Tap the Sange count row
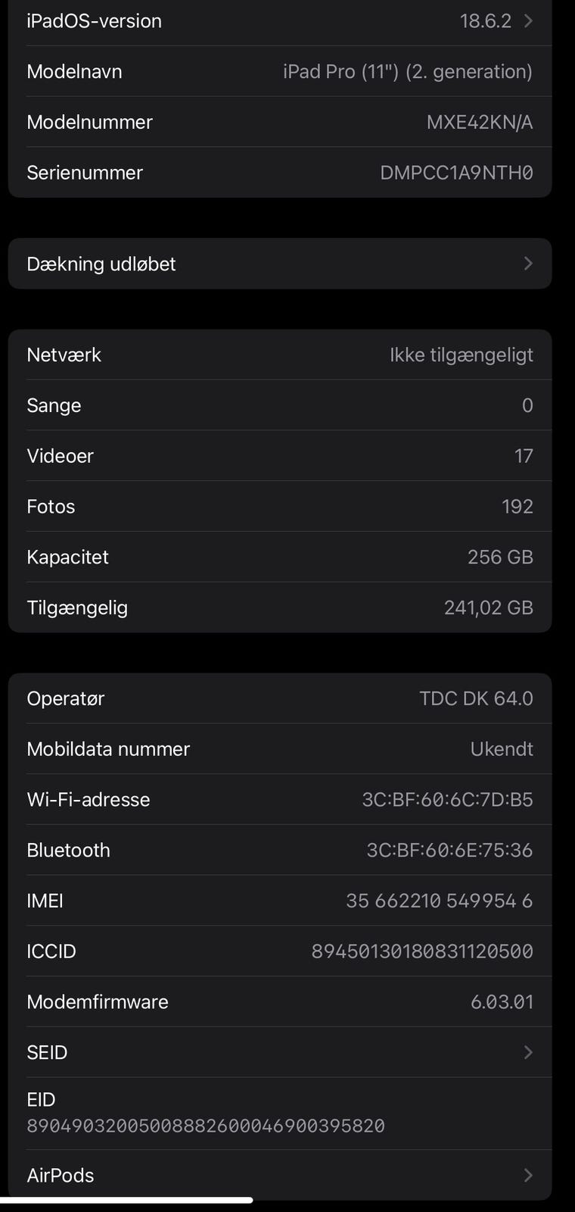 [280, 405]
